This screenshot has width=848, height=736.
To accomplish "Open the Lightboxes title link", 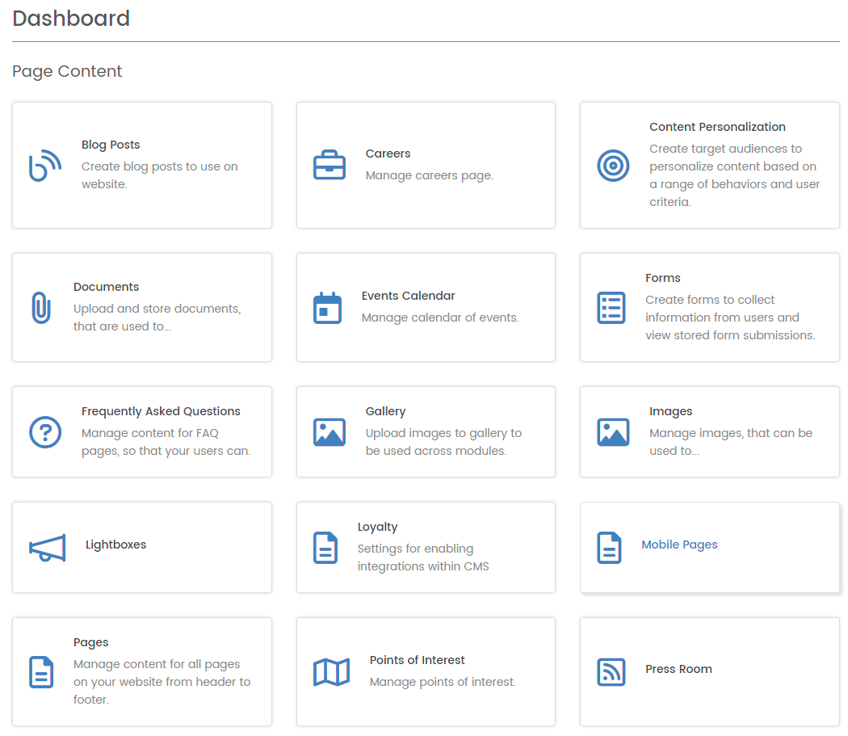I will point(115,545).
